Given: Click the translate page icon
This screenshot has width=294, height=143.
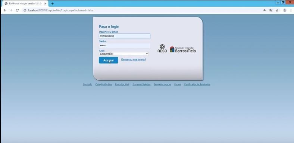Looking at the screenshot, I should [x=271, y=10].
